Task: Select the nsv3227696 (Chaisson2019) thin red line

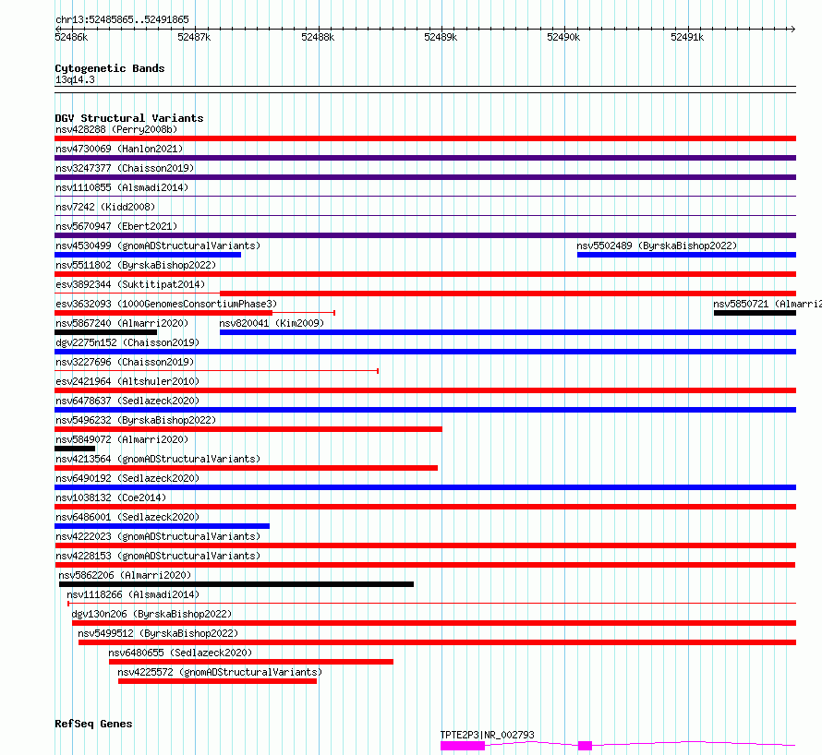Action: click(x=216, y=371)
